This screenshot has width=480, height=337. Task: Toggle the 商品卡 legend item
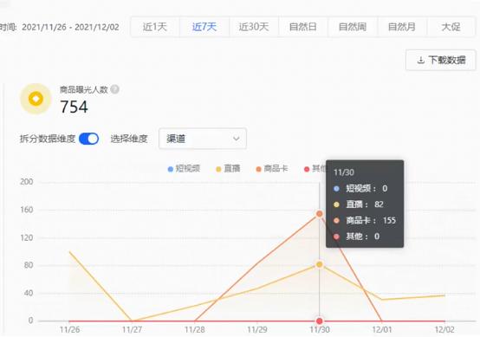[x=272, y=169]
